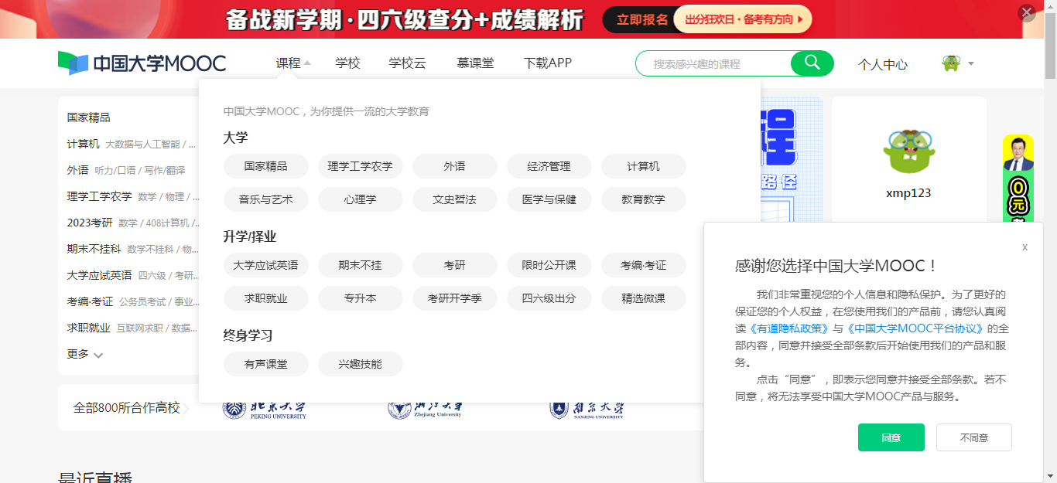
Task: Click 立即报名 in the top banner
Action: (x=642, y=19)
